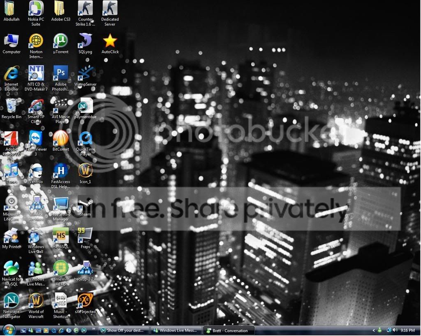The image size is (421, 336).
Task: Switch to 'Brett - Conversation' taskbar window
Action: tap(229, 331)
